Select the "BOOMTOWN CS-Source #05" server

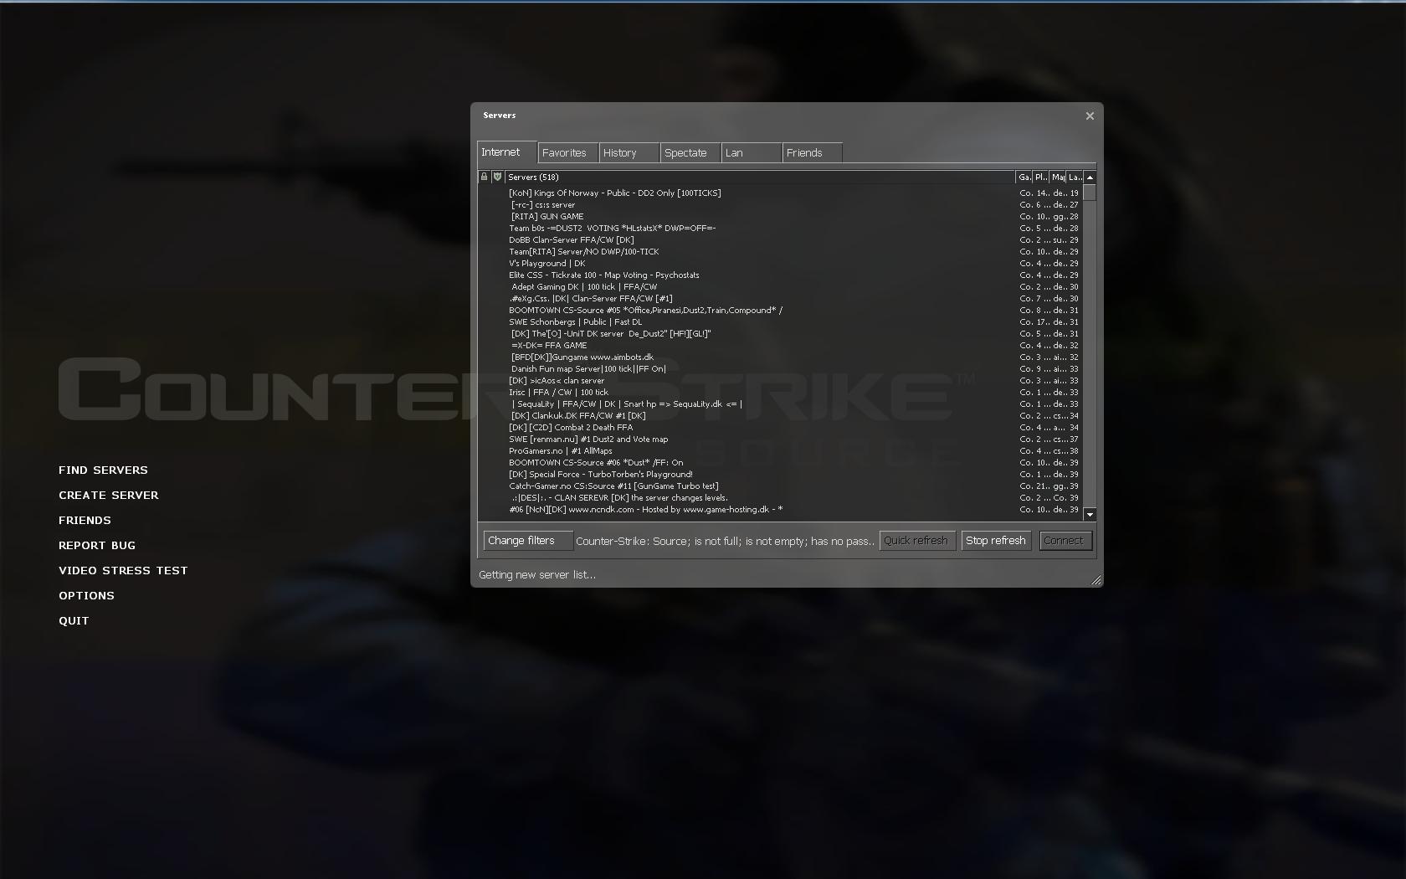click(780, 311)
